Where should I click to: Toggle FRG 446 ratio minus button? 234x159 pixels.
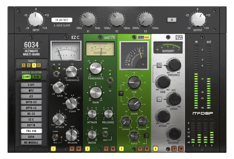point(146,136)
